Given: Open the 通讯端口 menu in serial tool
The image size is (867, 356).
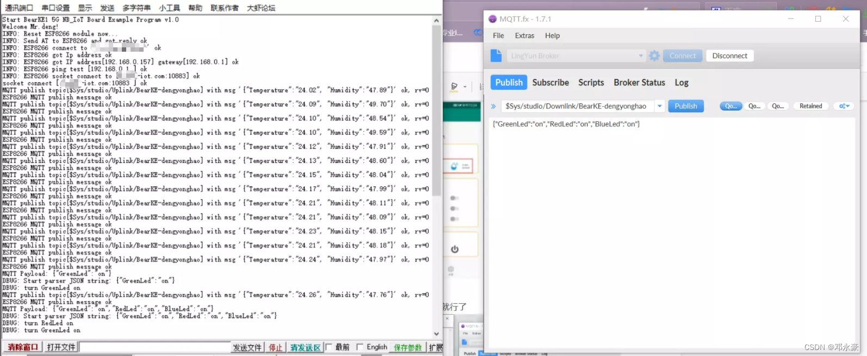Looking at the screenshot, I should click(19, 8).
